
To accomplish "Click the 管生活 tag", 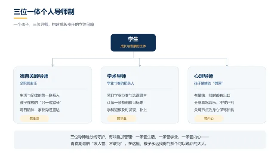I will (34, 118).
